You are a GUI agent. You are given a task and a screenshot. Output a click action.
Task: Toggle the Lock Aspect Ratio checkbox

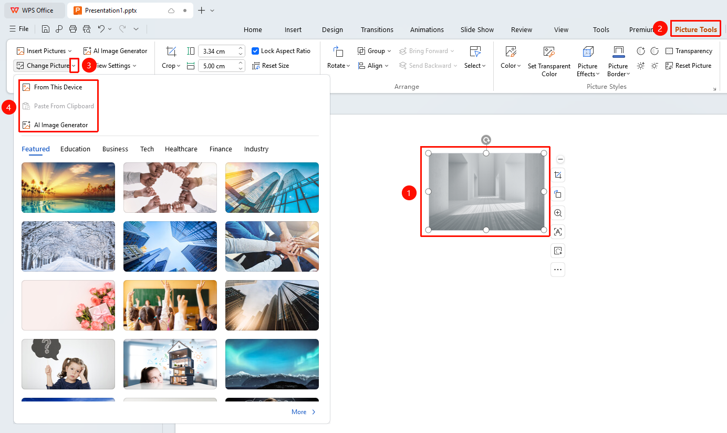click(255, 51)
